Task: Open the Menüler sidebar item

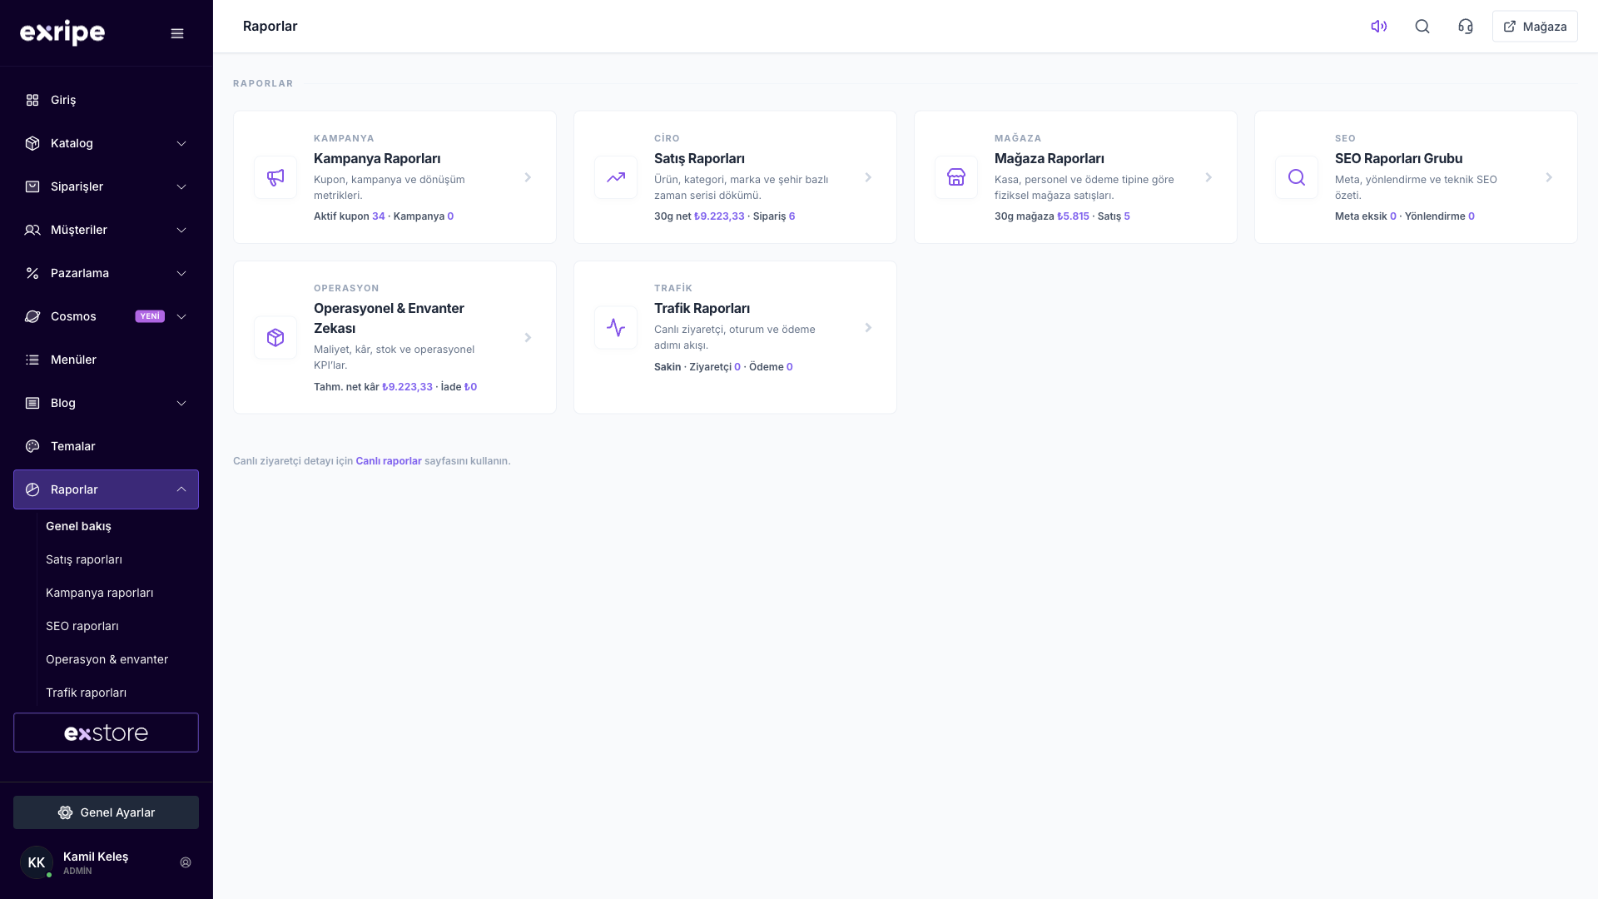Action: (x=106, y=360)
